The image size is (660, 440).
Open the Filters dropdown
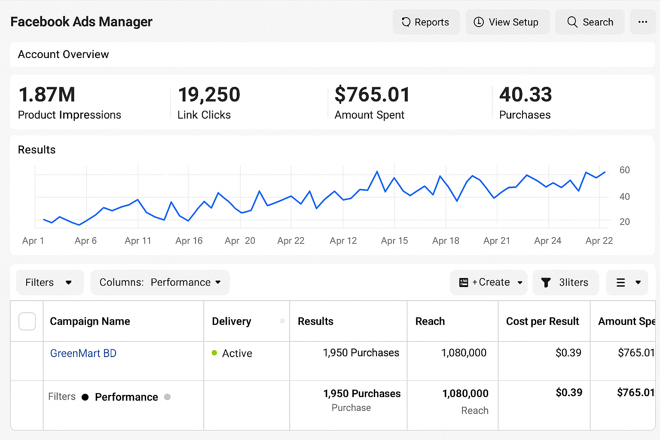(x=50, y=282)
